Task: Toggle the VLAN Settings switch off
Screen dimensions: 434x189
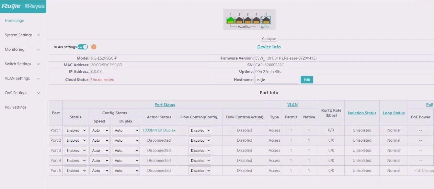Action: pos(83,47)
